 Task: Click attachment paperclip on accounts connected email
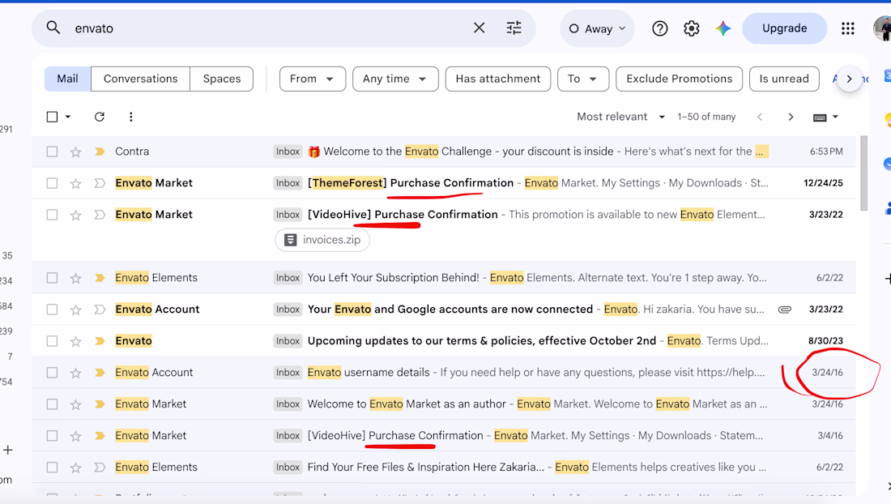[x=785, y=310]
